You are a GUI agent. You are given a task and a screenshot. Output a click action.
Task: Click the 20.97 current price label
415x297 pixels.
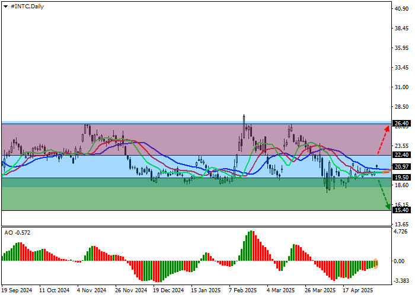pyautogui.click(x=401, y=167)
